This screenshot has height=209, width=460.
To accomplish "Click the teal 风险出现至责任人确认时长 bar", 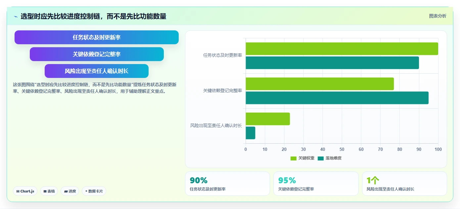I will pyautogui.click(x=251, y=133).
